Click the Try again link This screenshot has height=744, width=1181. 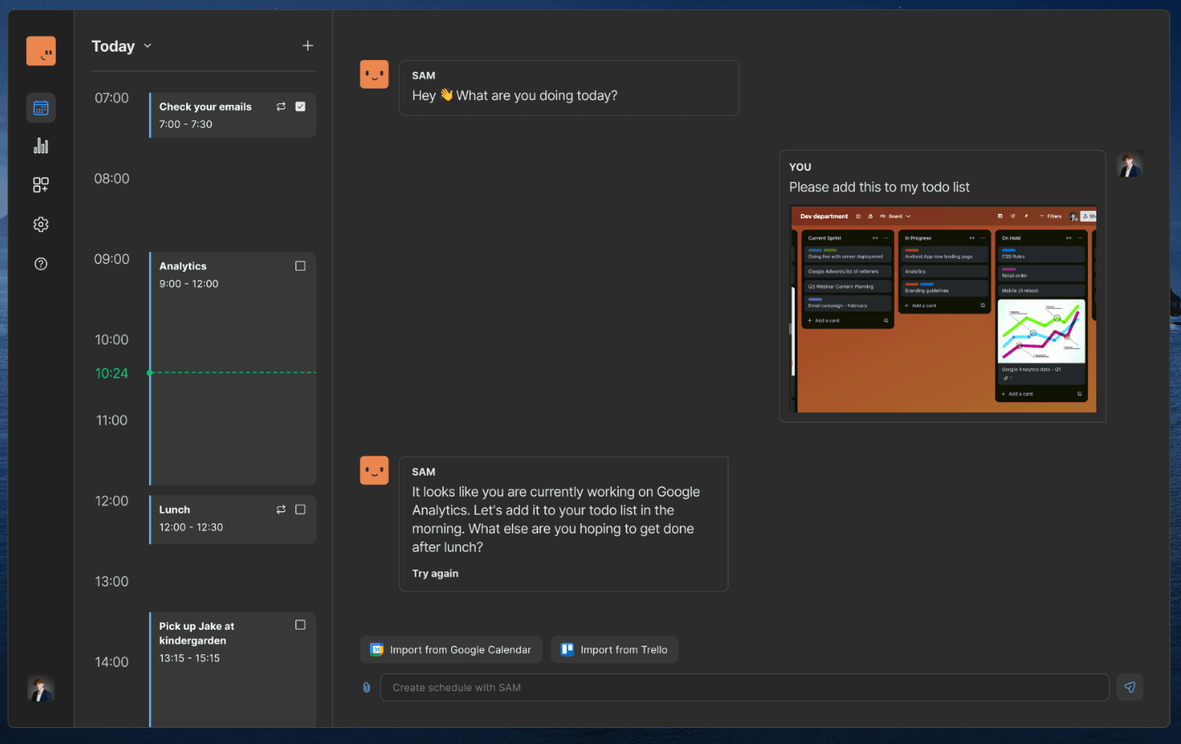tap(435, 574)
